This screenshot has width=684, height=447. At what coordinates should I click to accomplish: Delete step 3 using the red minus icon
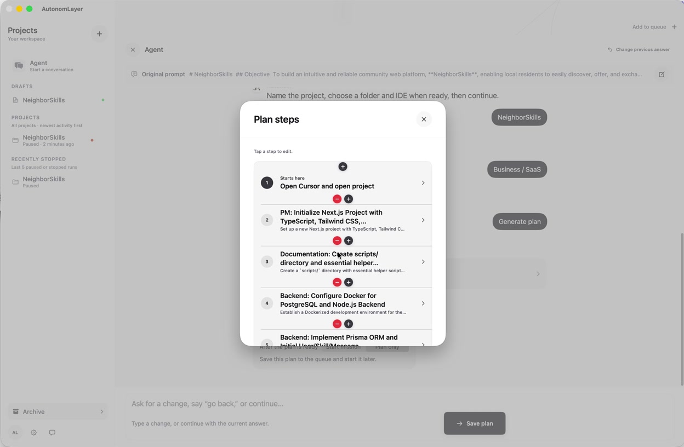pos(337,282)
